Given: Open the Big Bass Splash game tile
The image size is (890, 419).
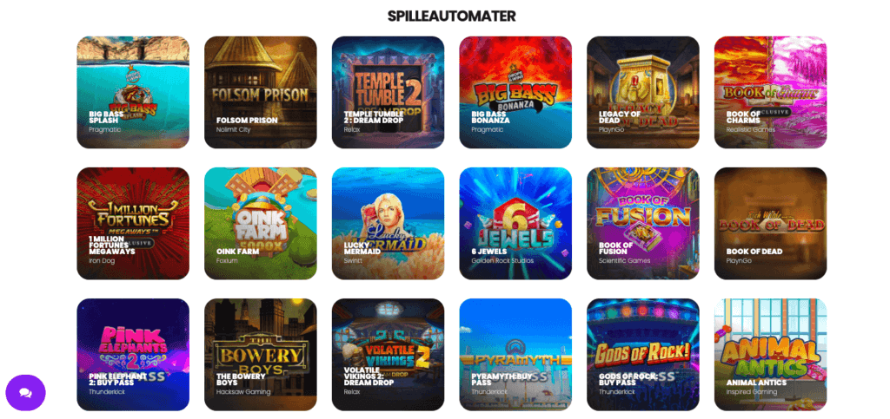Looking at the screenshot, I should 133,92.
